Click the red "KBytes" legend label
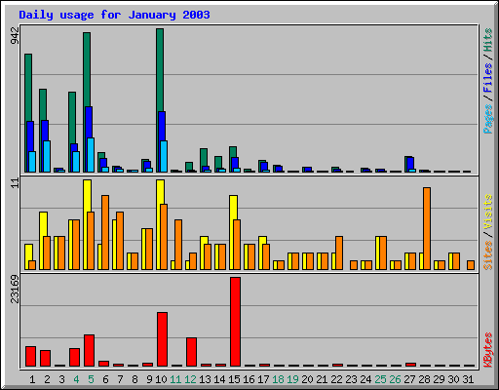 [488, 350]
